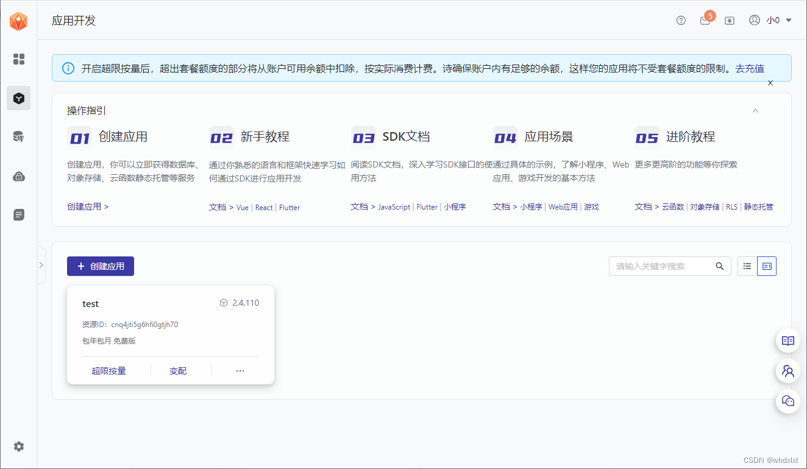This screenshot has height=469, width=807.
Task: Collapse the 操作指引 guide panel
Action: point(755,111)
